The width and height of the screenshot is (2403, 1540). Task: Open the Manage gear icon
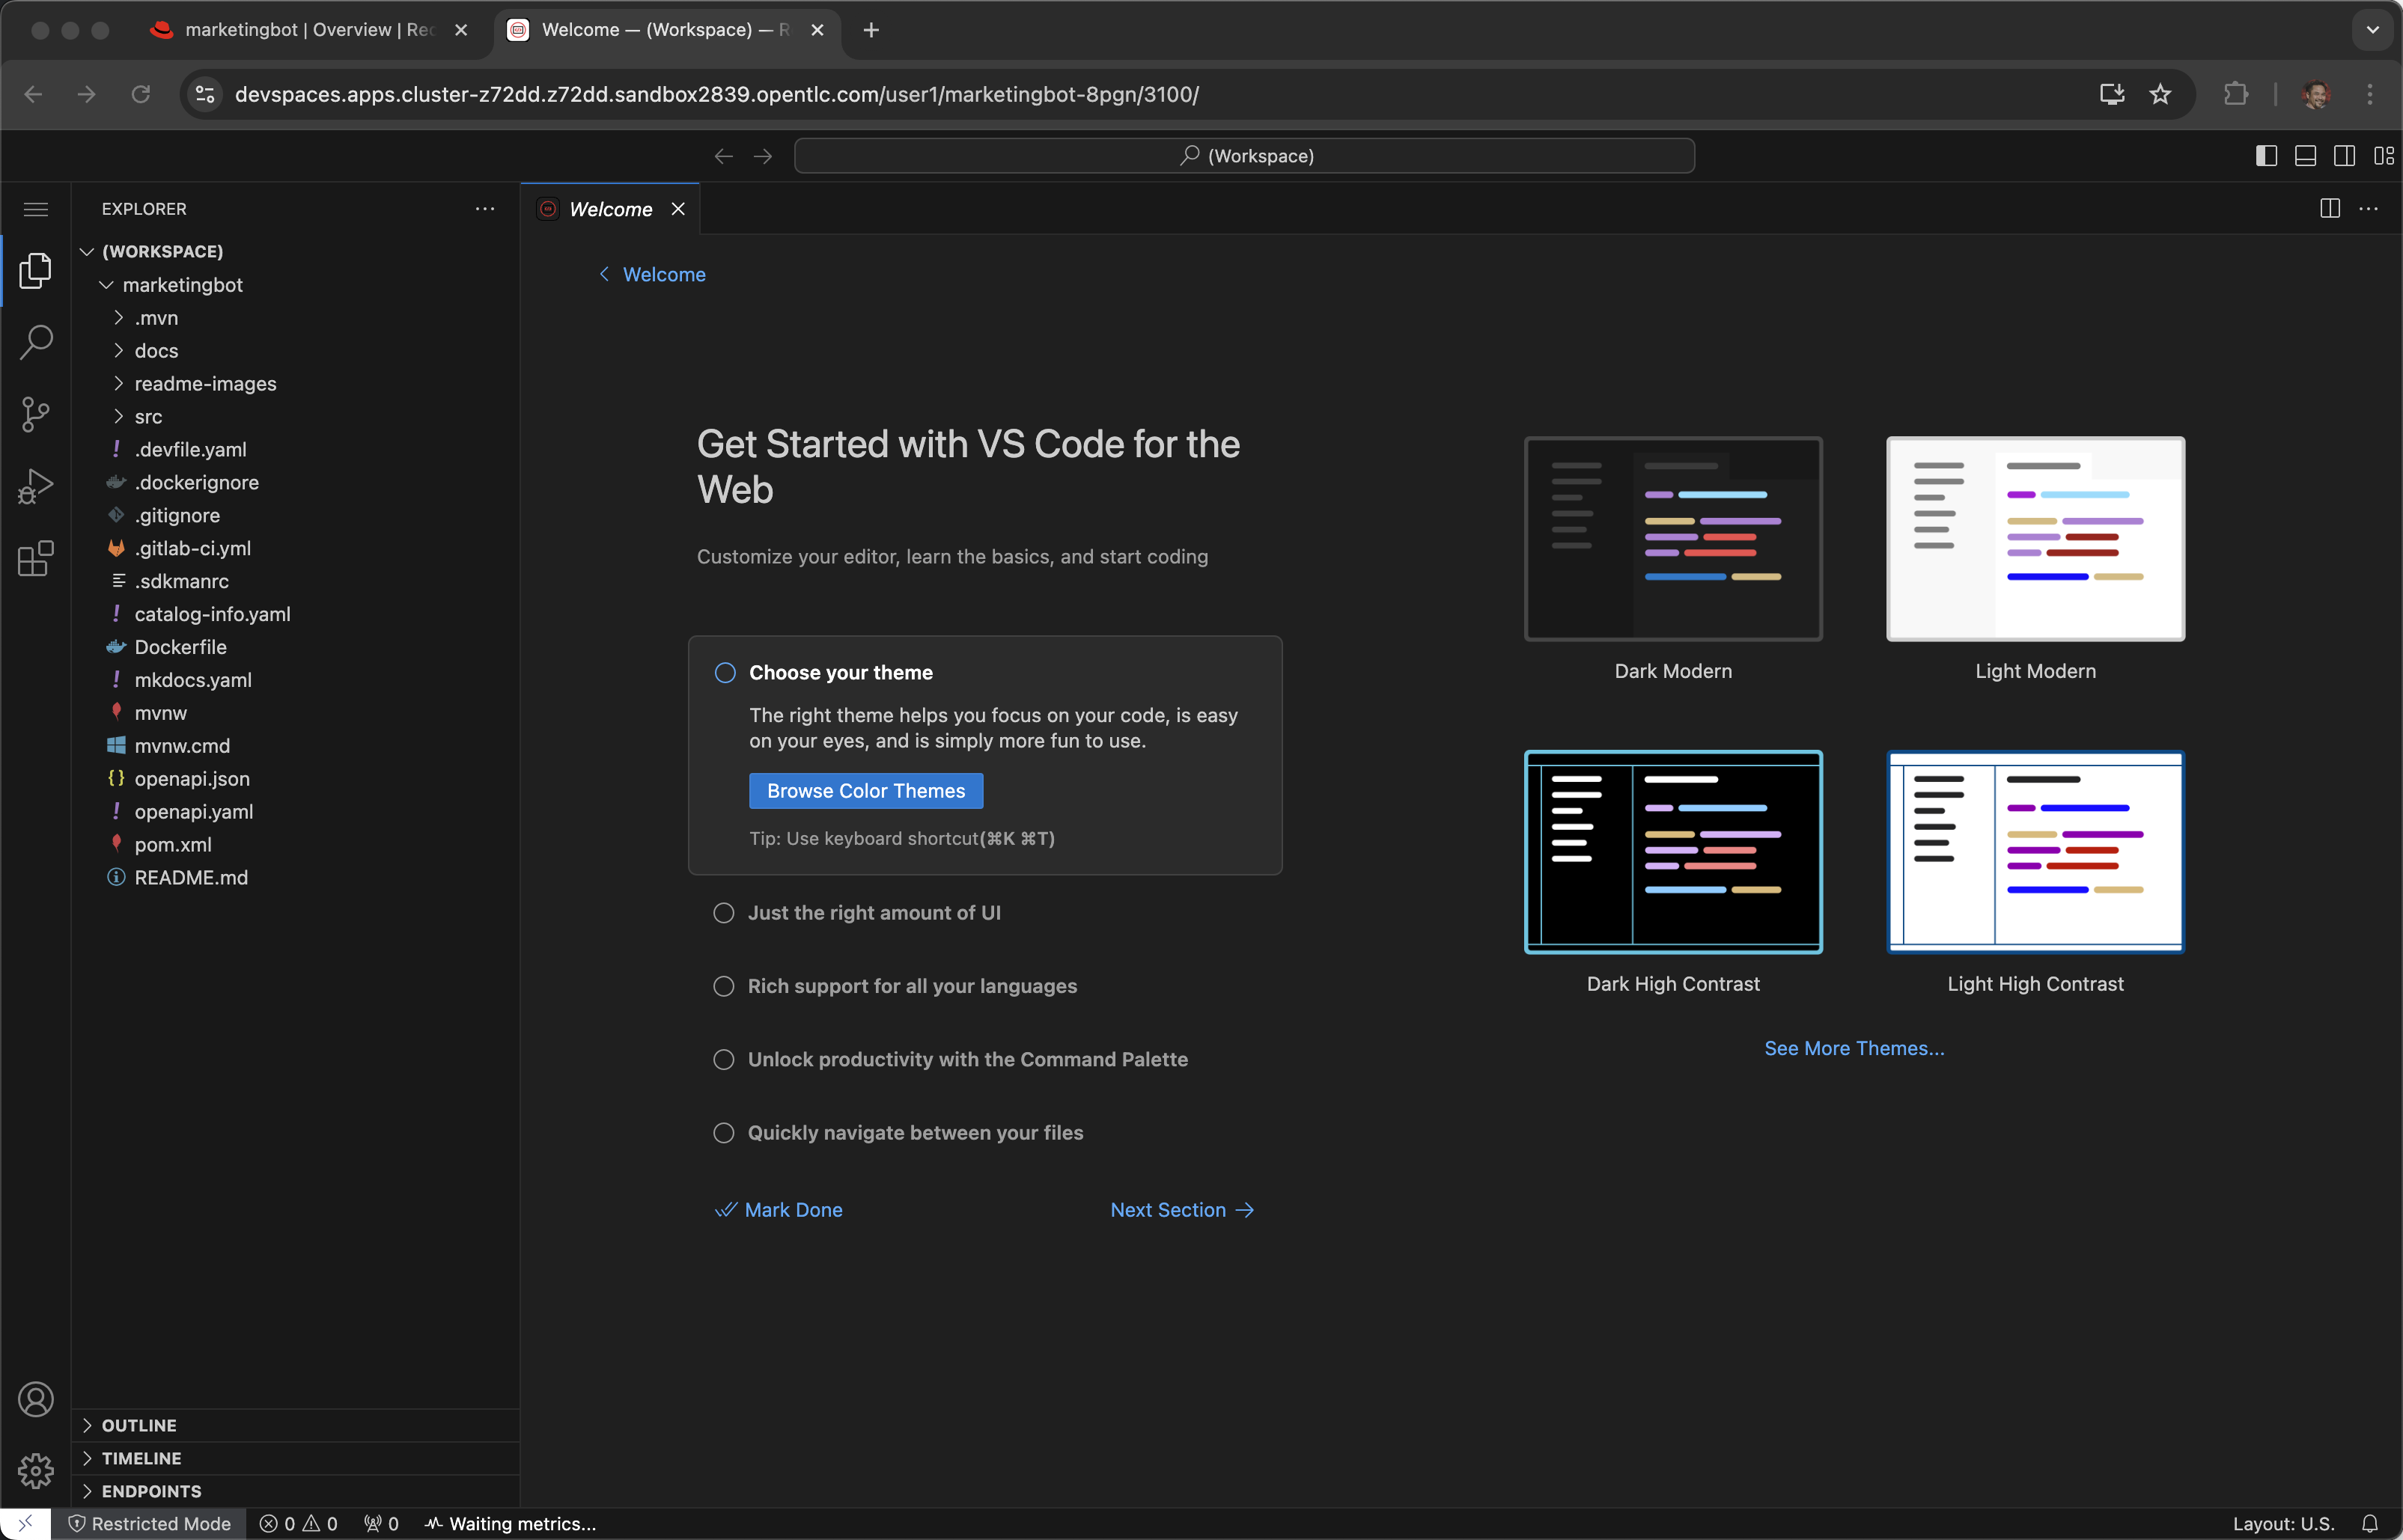coord(36,1470)
